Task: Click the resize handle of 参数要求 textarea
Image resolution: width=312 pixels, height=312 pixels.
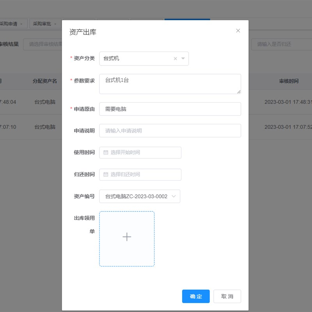Action: [239, 92]
